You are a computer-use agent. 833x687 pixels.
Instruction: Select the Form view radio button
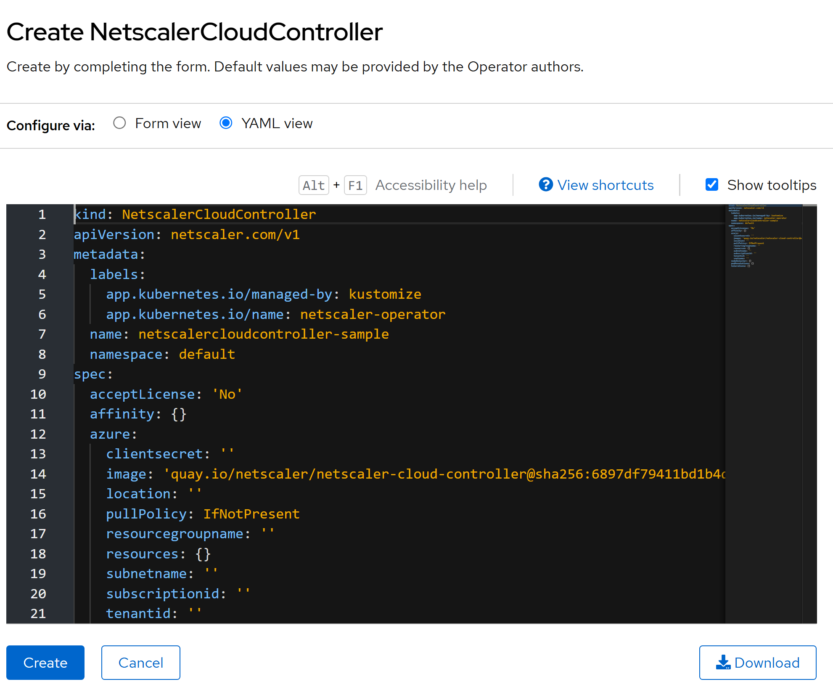[x=119, y=123]
